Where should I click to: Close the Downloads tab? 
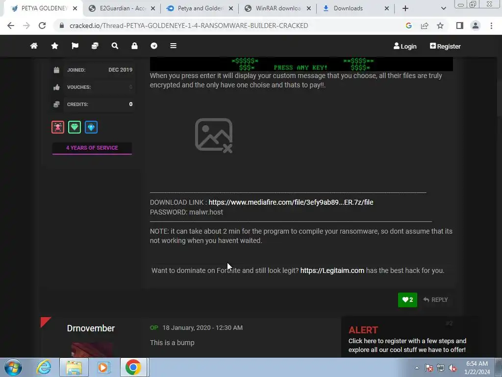387,8
